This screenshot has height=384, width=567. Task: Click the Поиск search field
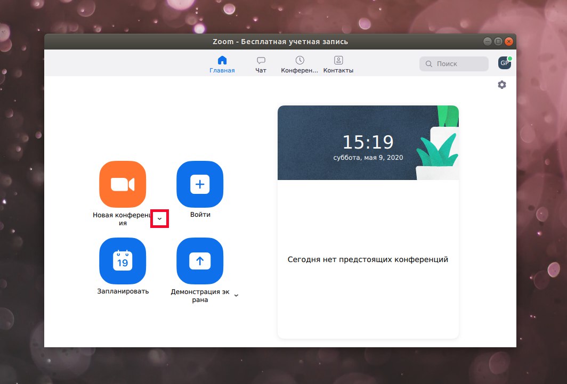tap(454, 63)
